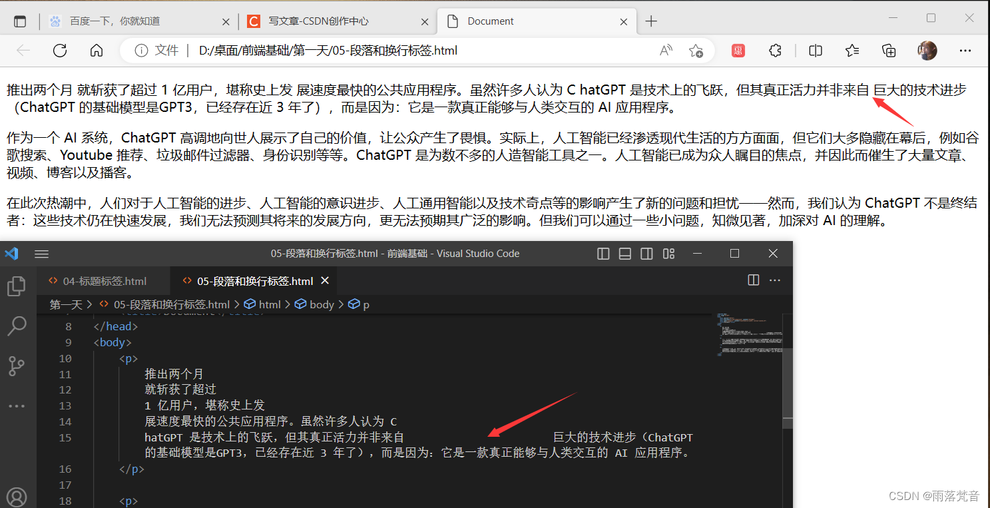
Task: Click the <p> tag on line 18
Action: 129,501
